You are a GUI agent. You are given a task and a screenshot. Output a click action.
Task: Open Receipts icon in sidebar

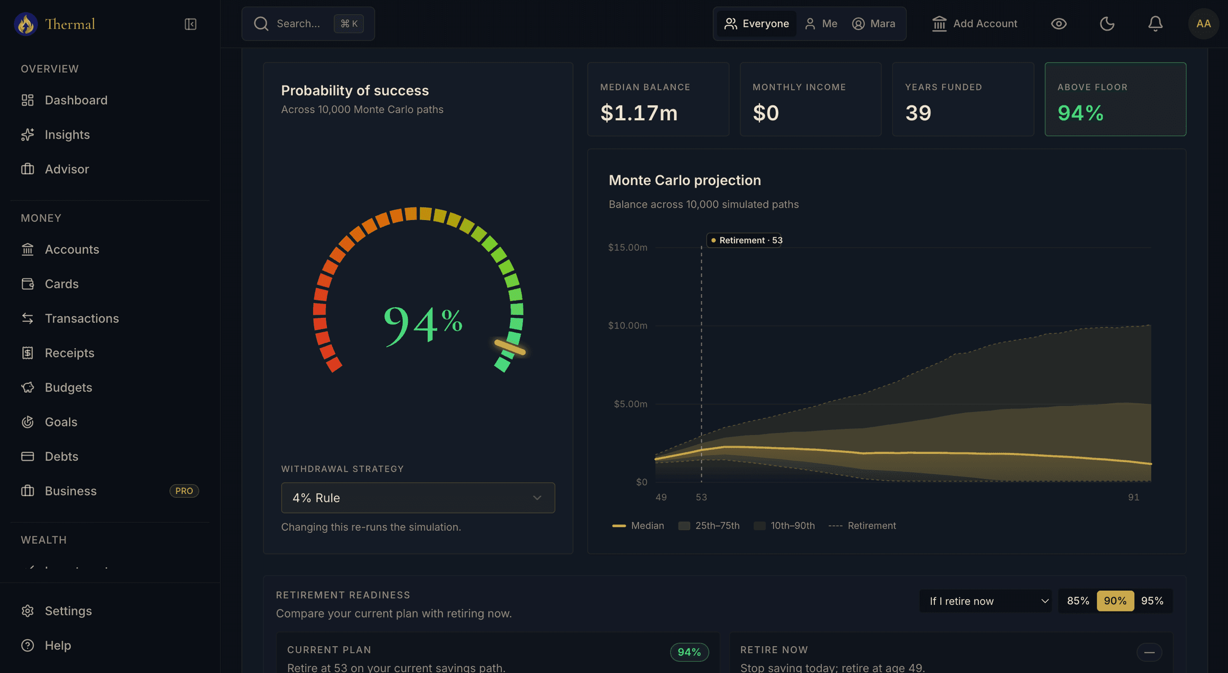click(x=28, y=353)
